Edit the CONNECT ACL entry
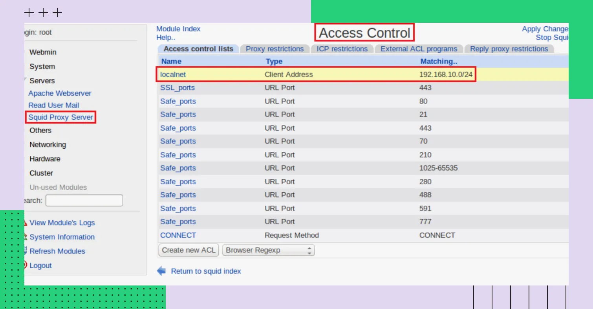 click(x=178, y=235)
